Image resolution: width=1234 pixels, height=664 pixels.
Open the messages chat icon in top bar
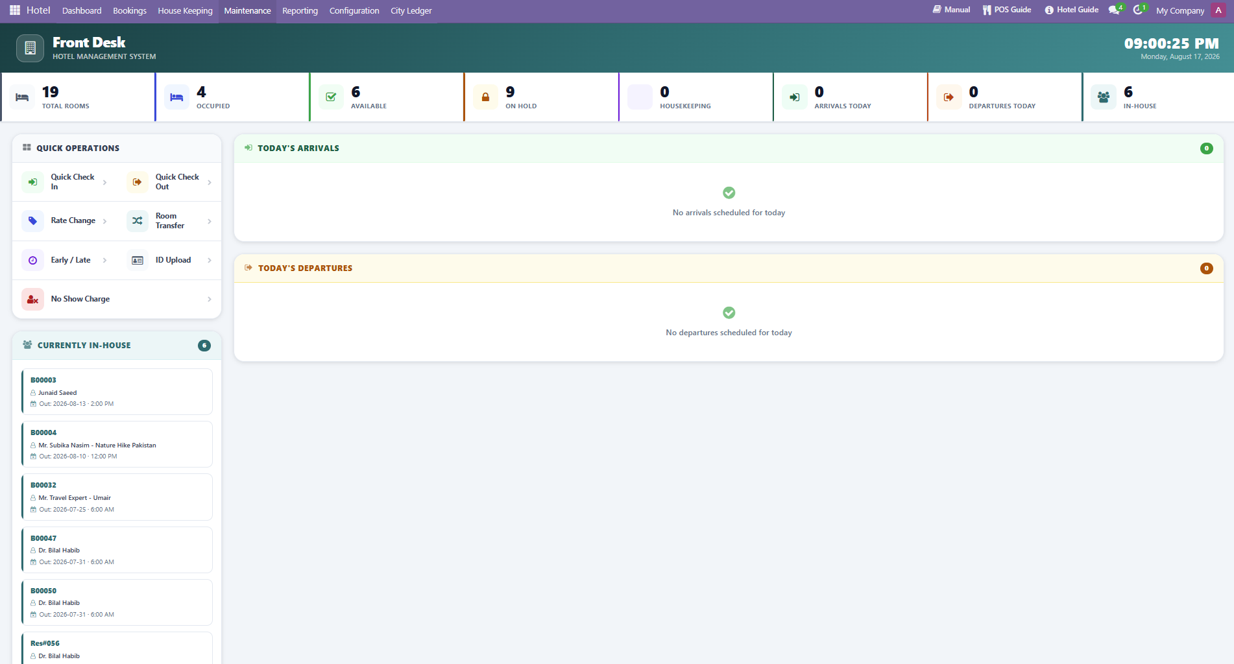point(1115,10)
